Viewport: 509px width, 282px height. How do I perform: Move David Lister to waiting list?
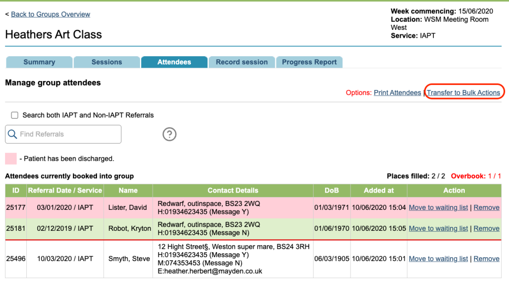(438, 207)
